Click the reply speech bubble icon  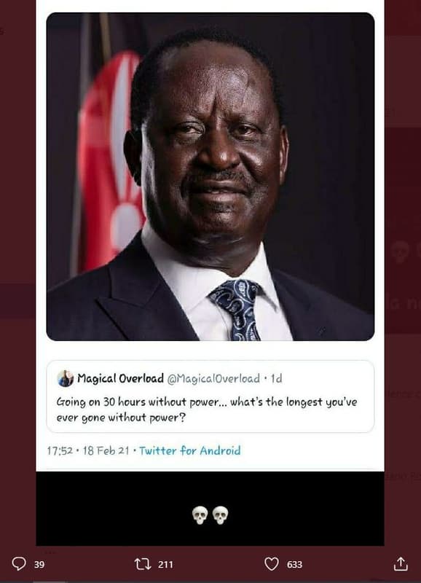[19, 563]
